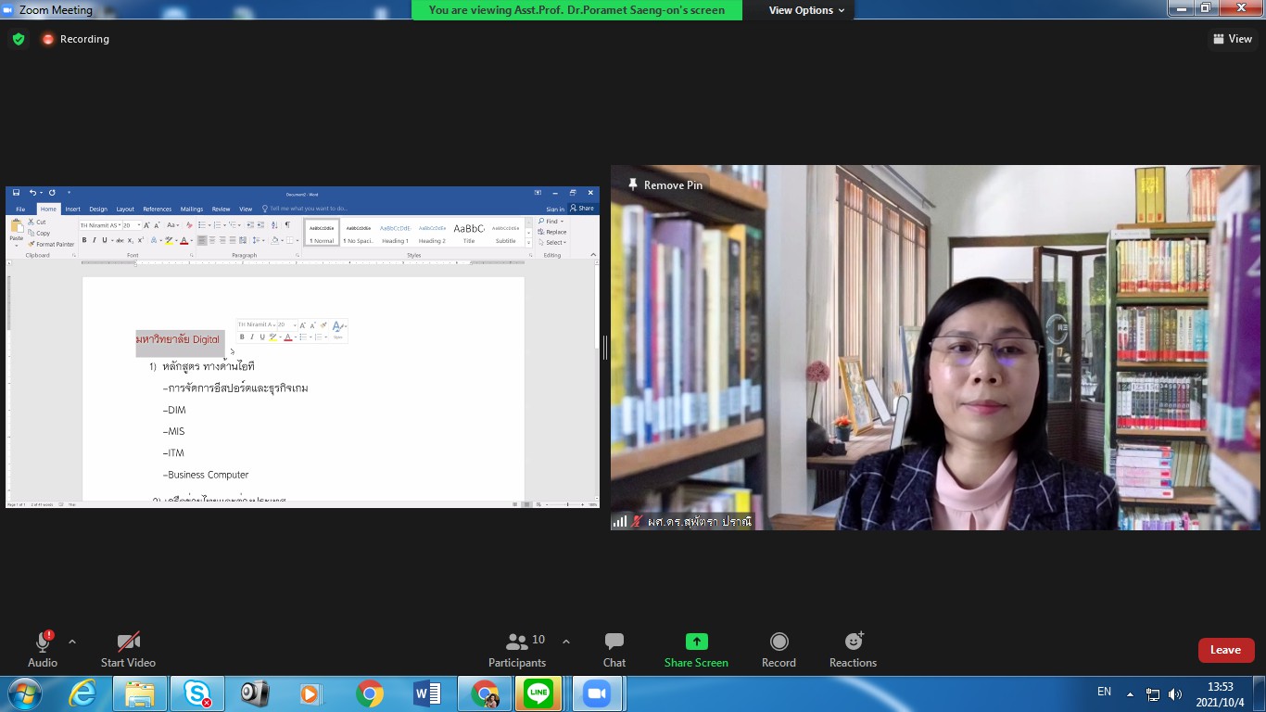Click Remove Pin on the video
This screenshot has width=1266, height=712.
pyautogui.click(x=665, y=185)
